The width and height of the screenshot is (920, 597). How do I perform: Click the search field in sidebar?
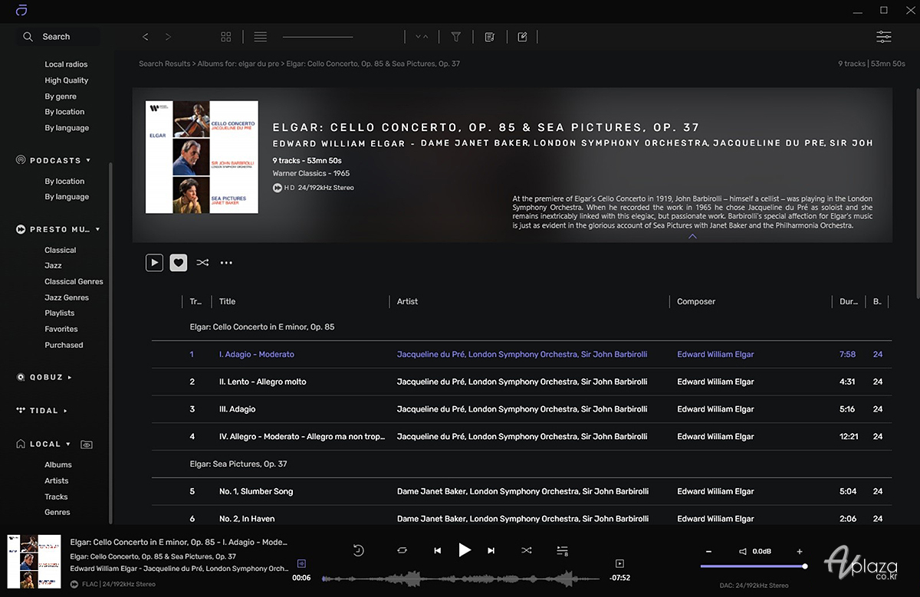(x=58, y=36)
